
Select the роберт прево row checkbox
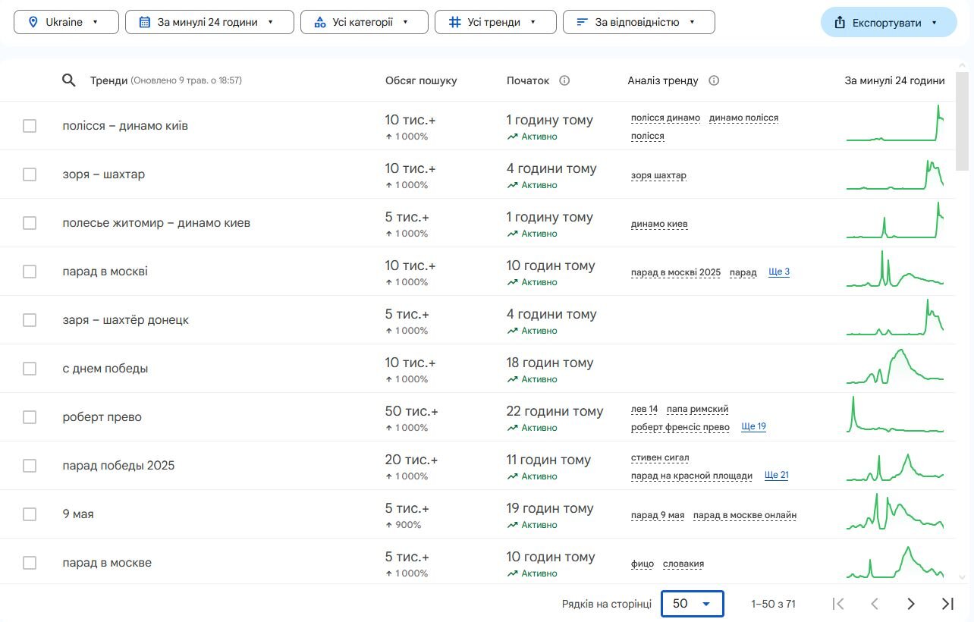click(x=30, y=417)
